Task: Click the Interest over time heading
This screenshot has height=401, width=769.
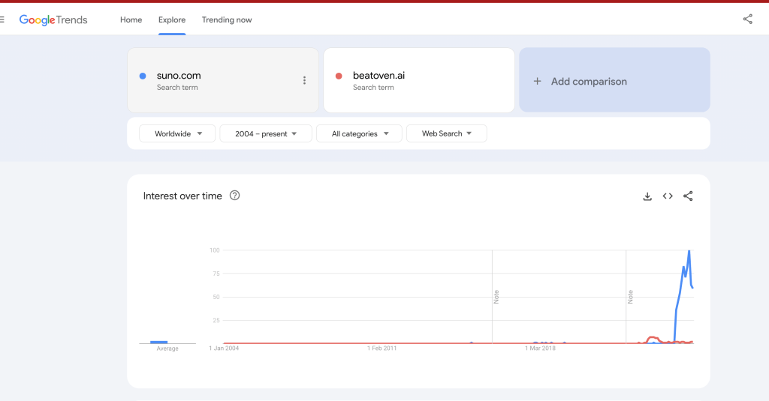Action: click(x=182, y=196)
